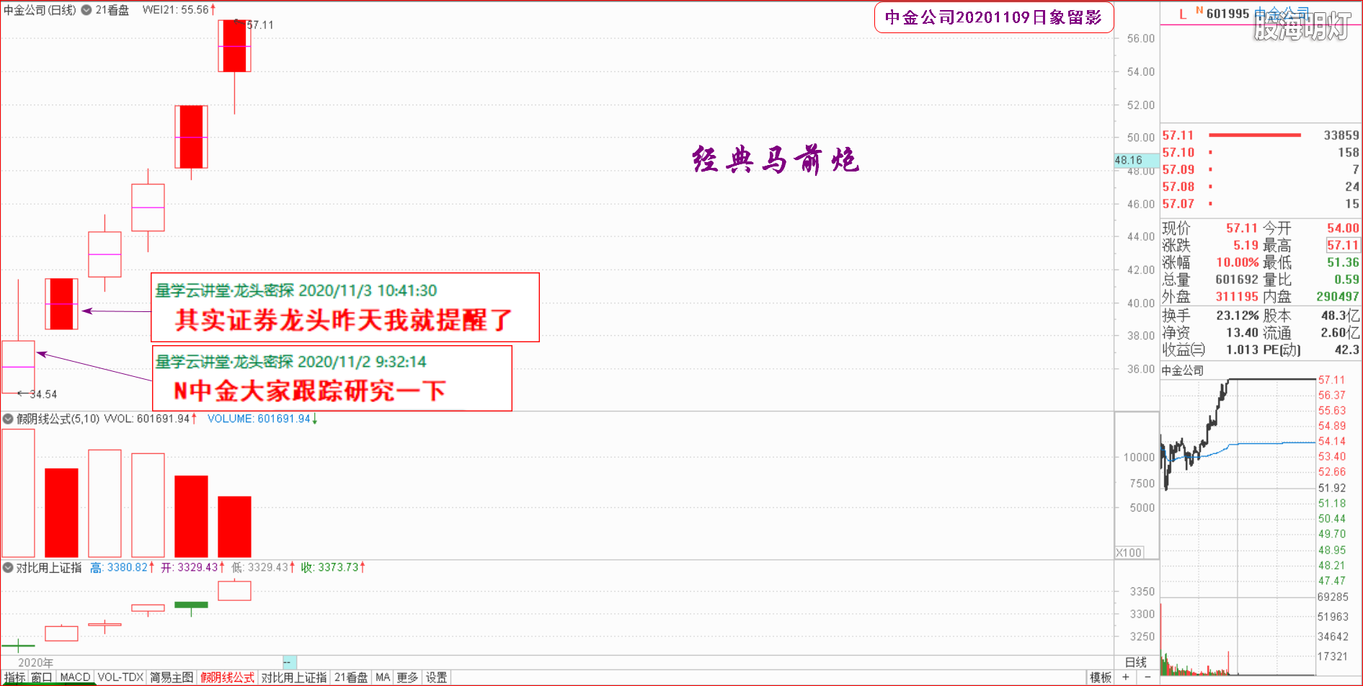This screenshot has width=1363, height=686.
Task: Click the 模板 template button
Action: 1101,677
